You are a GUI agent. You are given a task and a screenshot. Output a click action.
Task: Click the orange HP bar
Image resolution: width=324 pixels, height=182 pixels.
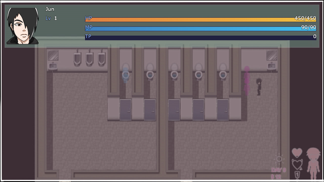pyautogui.click(x=200, y=19)
